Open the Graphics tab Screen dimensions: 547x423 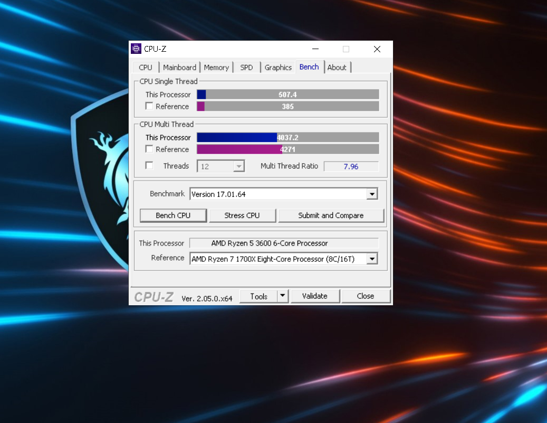278,68
